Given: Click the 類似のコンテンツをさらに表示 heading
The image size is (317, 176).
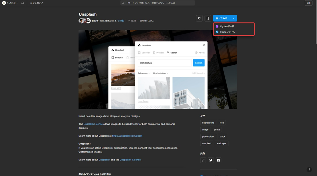Looking at the screenshot, I should [x=95, y=174].
